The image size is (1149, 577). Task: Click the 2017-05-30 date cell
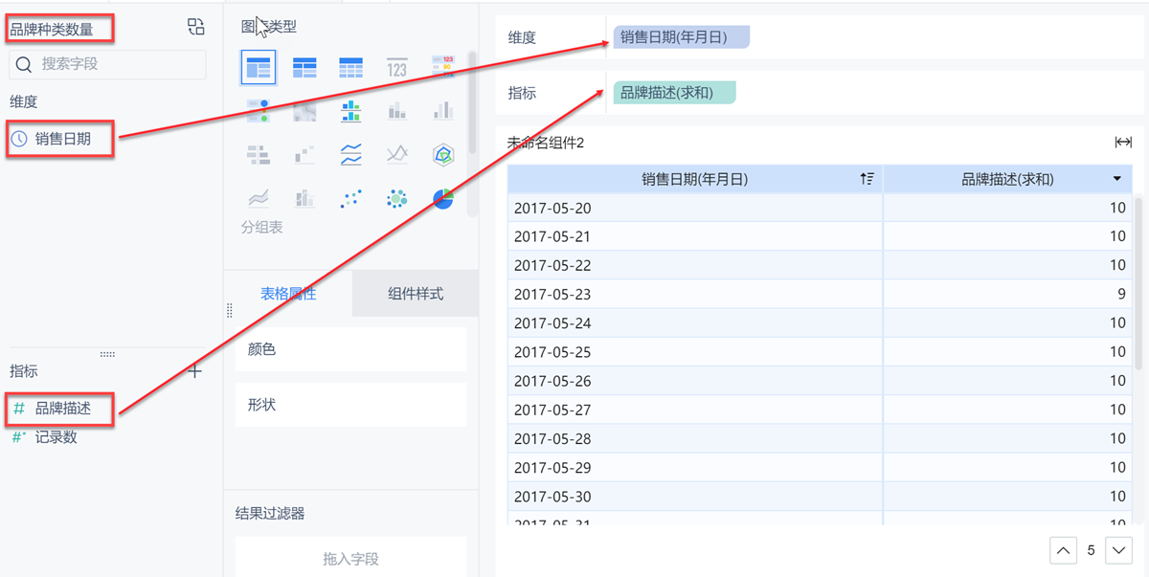click(x=694, y=497)
